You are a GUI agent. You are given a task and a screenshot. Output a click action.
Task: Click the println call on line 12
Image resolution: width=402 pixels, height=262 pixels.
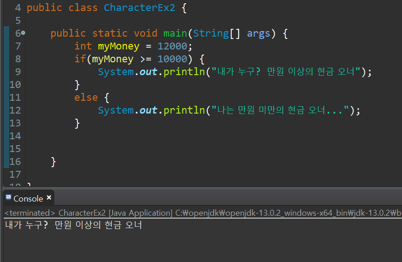point(185,110)
